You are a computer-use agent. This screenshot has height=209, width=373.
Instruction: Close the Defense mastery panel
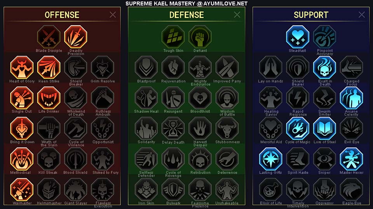(237, 15)
